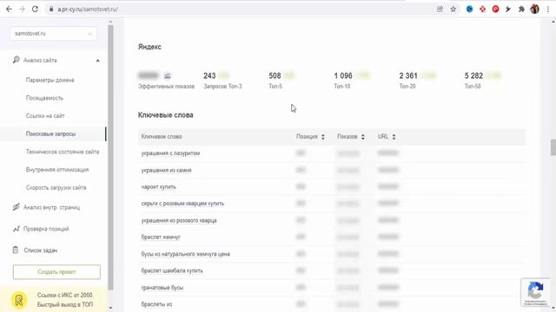556x312 pixels.
Task: Open Проверка позиций menu item
Action: (x=46, y=229)
